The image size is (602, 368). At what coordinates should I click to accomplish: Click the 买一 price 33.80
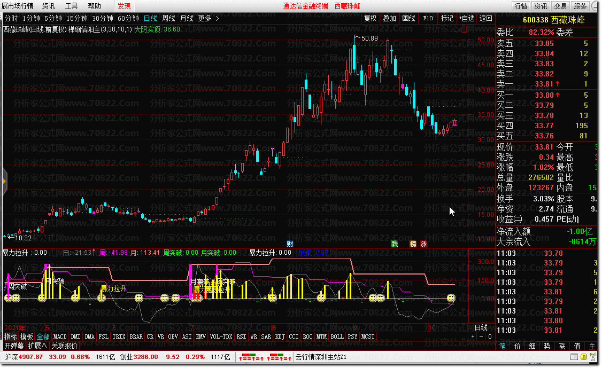coord(544,95)
